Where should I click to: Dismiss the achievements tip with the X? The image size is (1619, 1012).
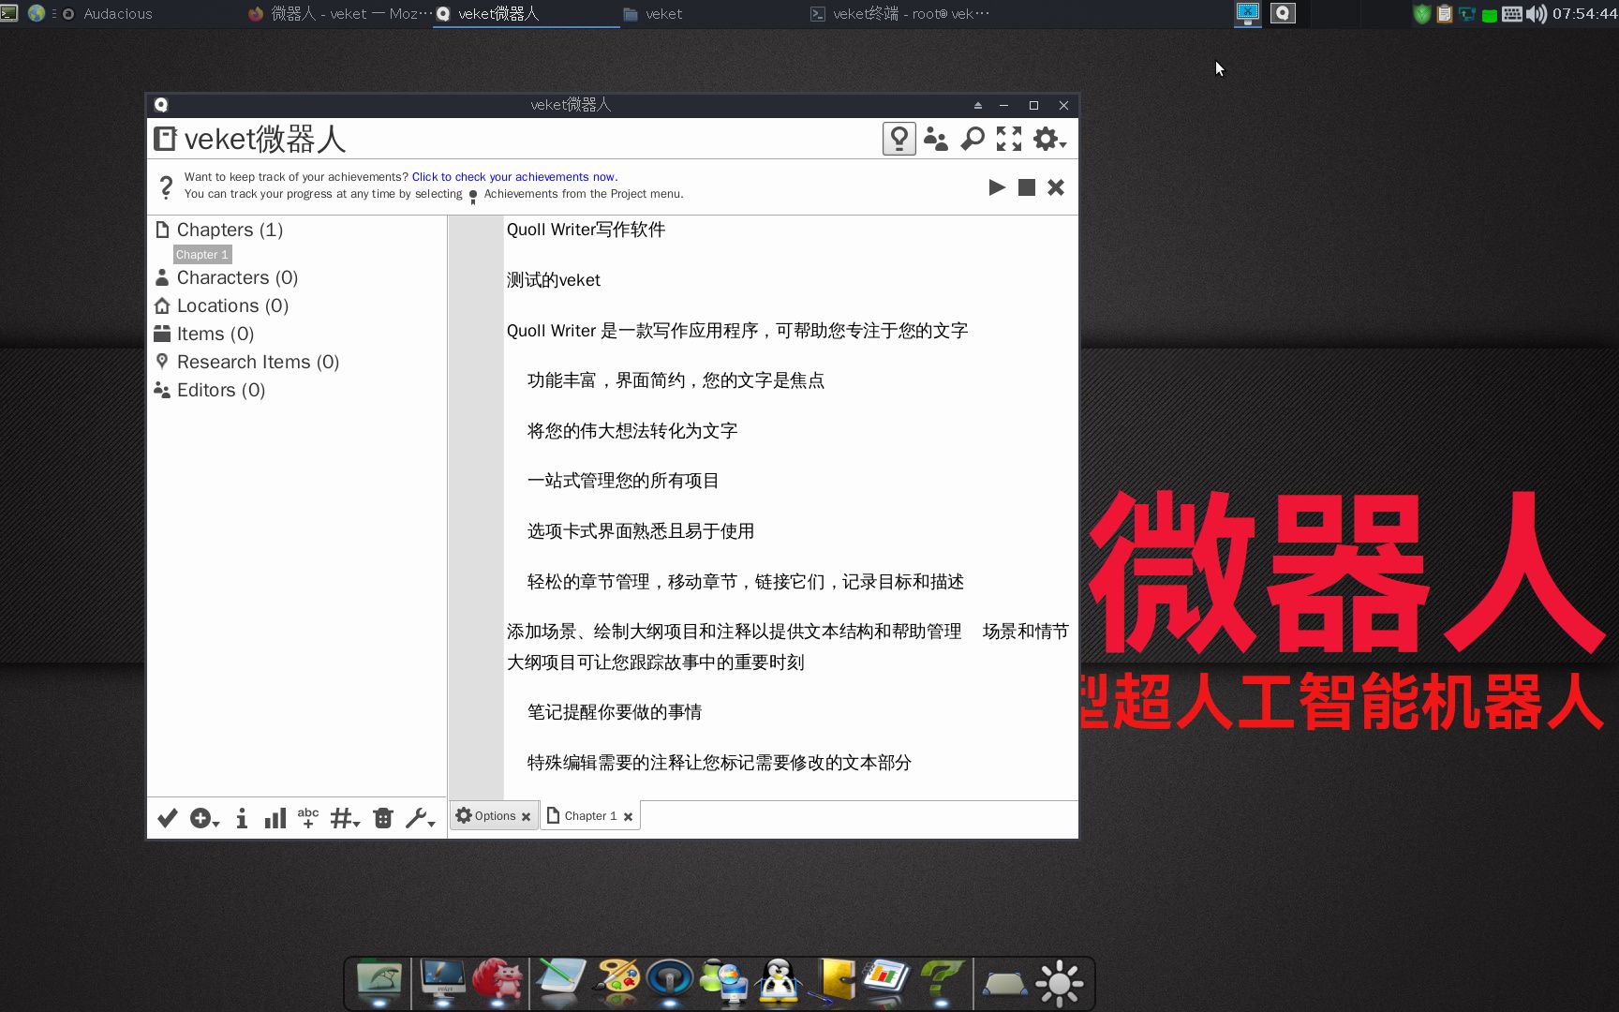(1056, 187)
